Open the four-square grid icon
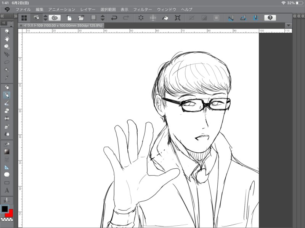The width and height of the screenshot is (305, 228). (x=24, y=18)
